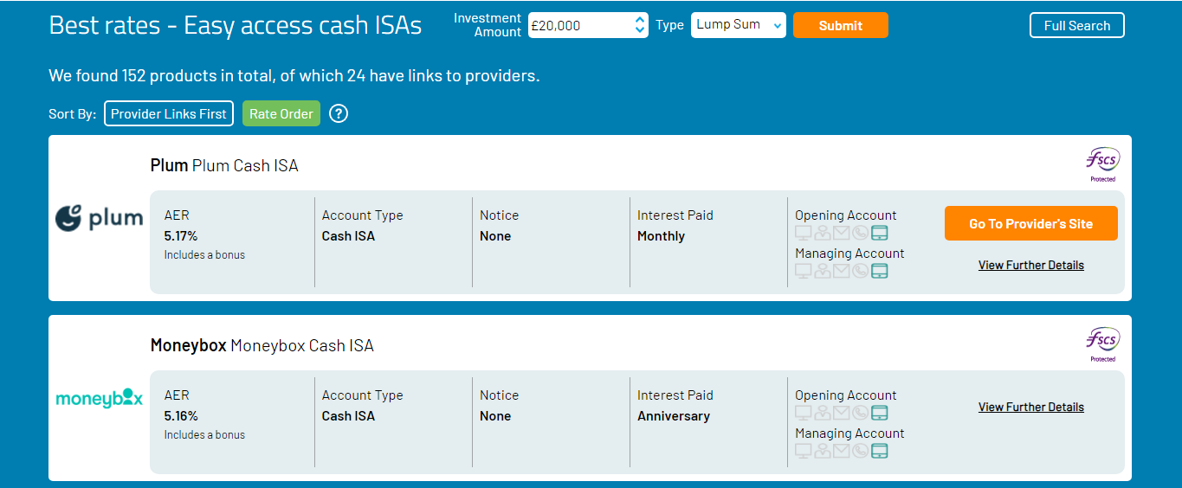Sort results by Rate Order
Viewport: 1182px width, 488px height.
click(281, 113)
